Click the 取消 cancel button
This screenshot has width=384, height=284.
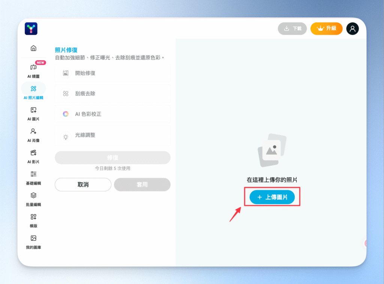click(x=83, y=185)
